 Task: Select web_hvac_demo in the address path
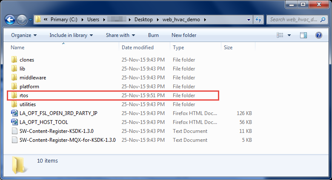(x=181, y=20)
